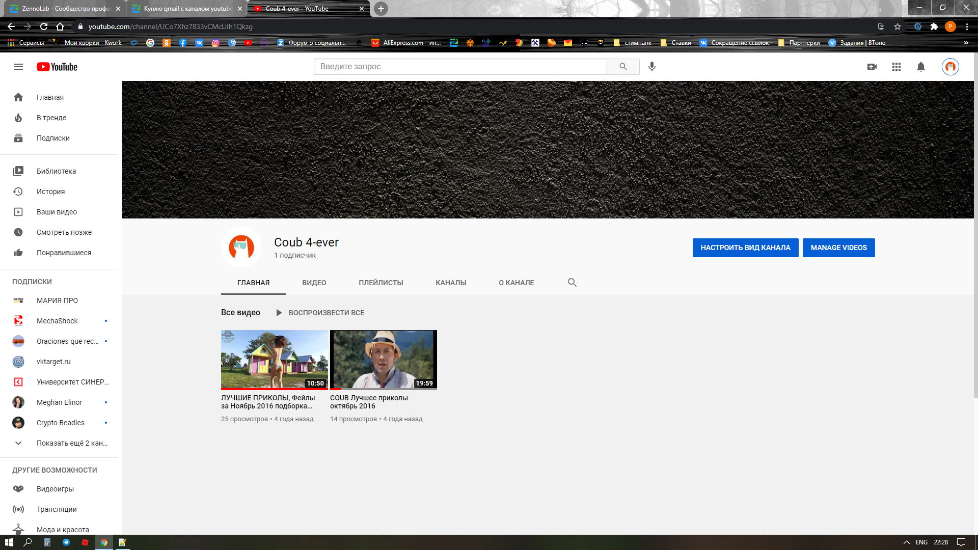Viewport: 978px width, 550px height.
Task: Open the Trending (В тренде) sidebar item
Action: coord(51,118)
